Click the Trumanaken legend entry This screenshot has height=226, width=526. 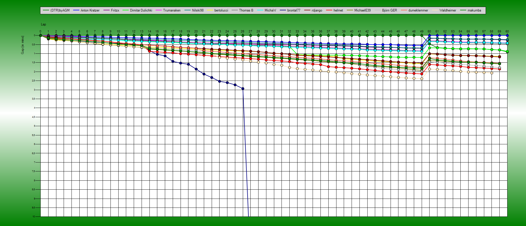click(172, 10)
